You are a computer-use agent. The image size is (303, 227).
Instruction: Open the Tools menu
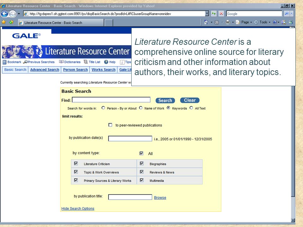(262, 22)
